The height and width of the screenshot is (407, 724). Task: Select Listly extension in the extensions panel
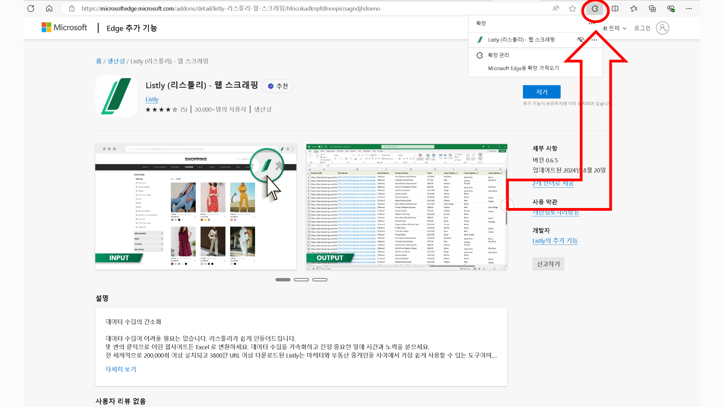click(x=521, y=40)
